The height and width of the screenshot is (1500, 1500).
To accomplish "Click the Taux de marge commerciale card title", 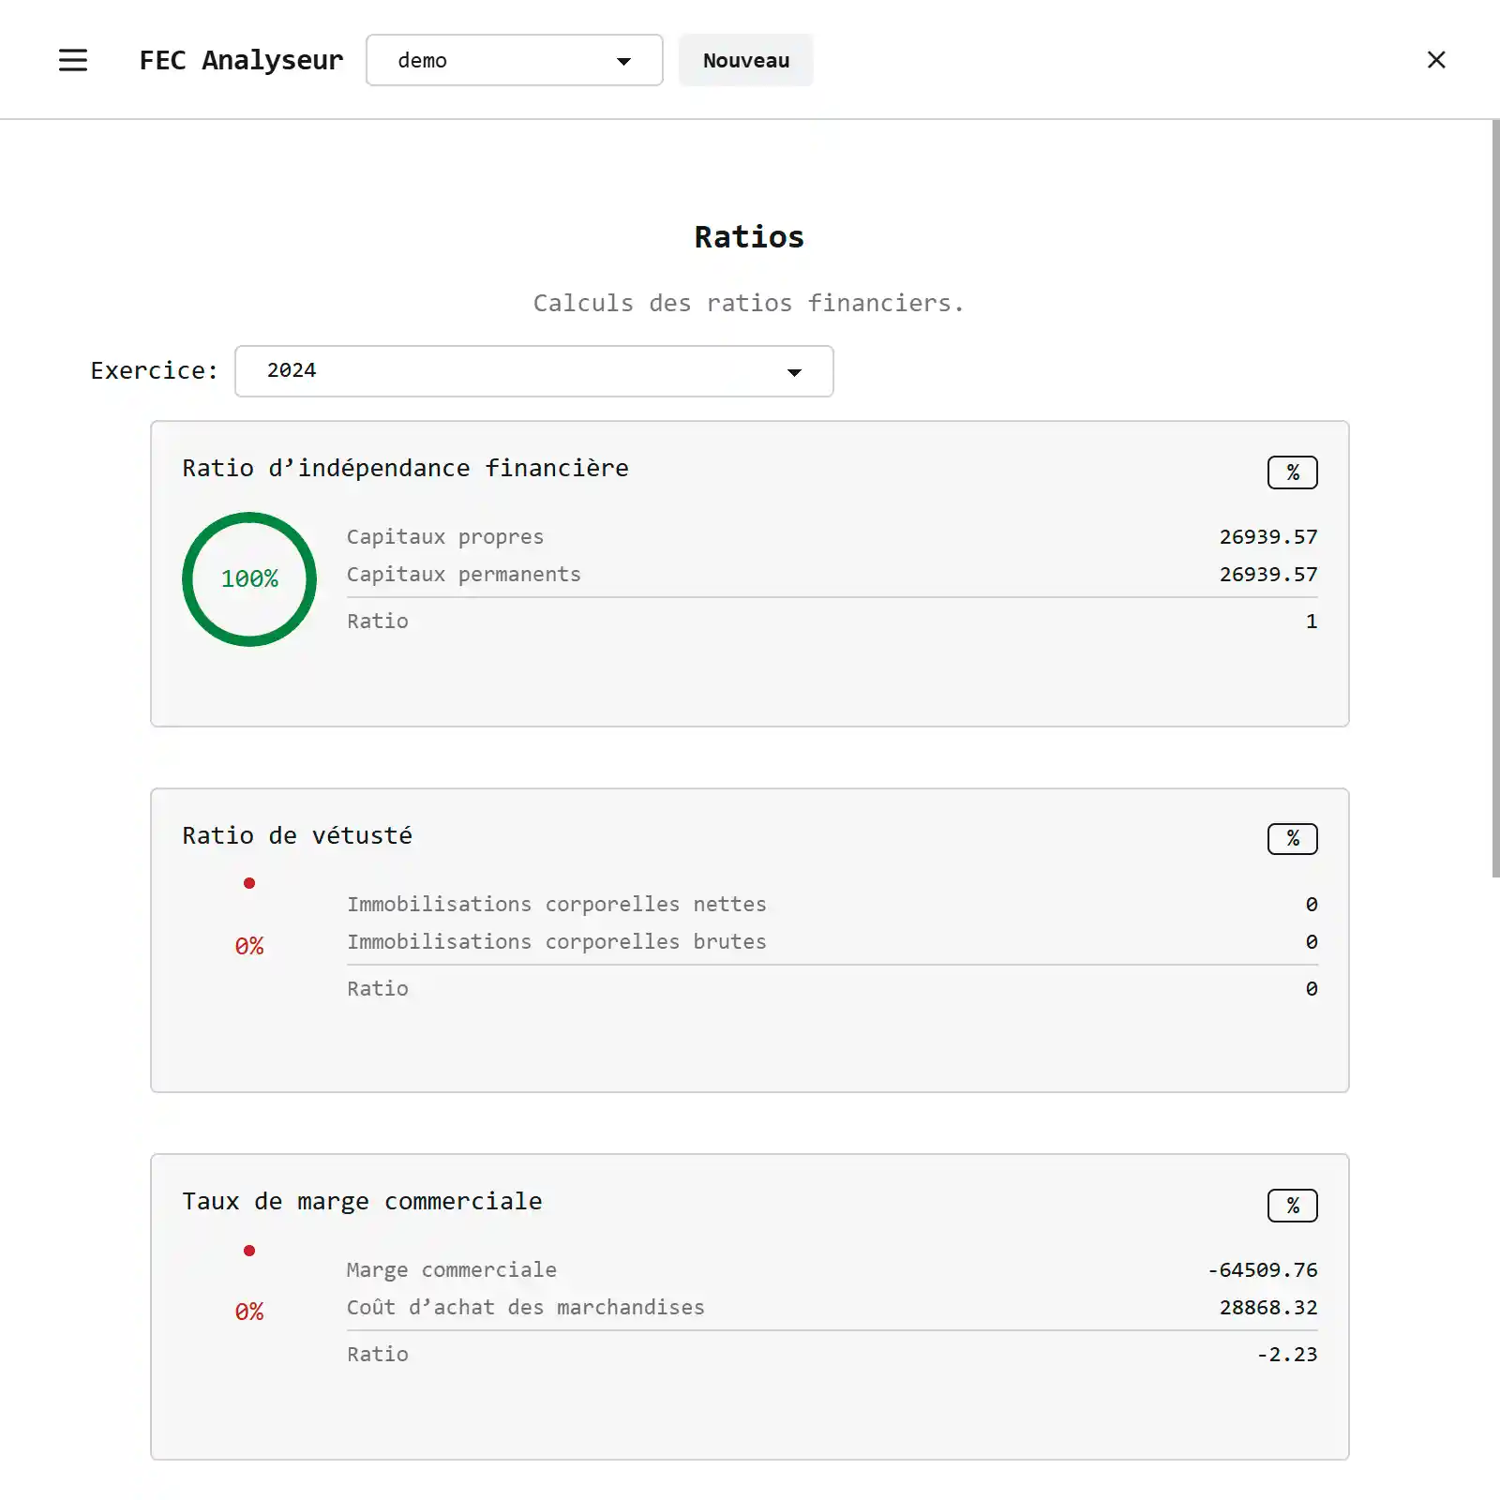I will point(362,1202).
